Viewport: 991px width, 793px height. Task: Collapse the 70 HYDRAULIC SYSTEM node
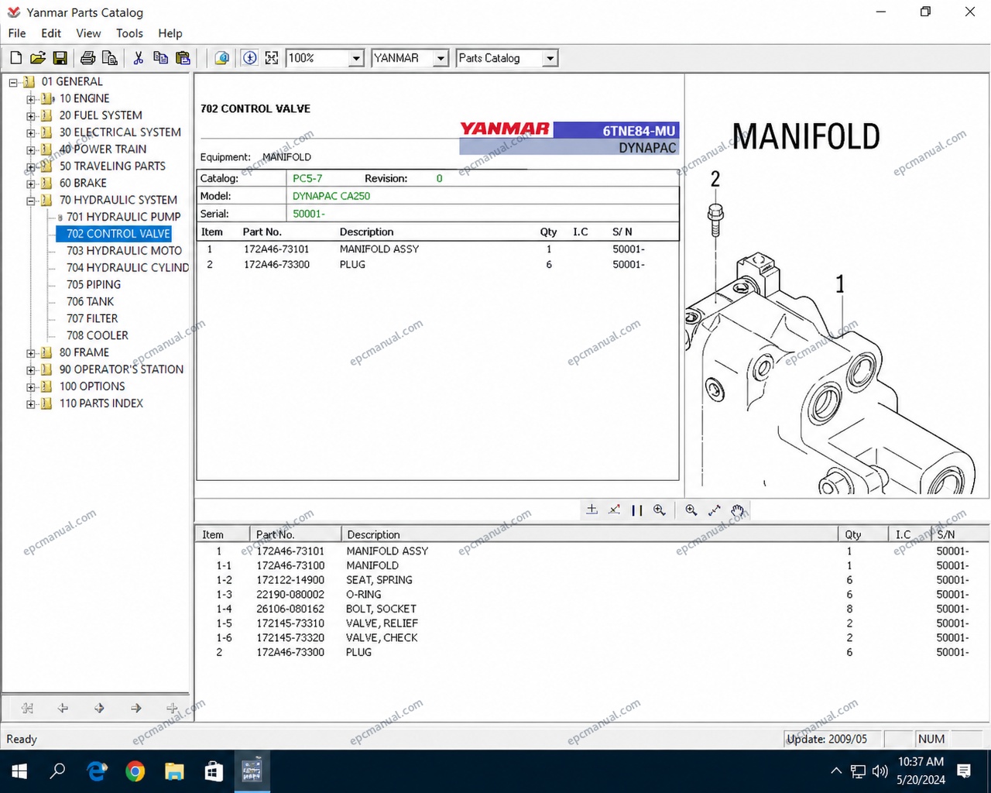tap(31, 201)
